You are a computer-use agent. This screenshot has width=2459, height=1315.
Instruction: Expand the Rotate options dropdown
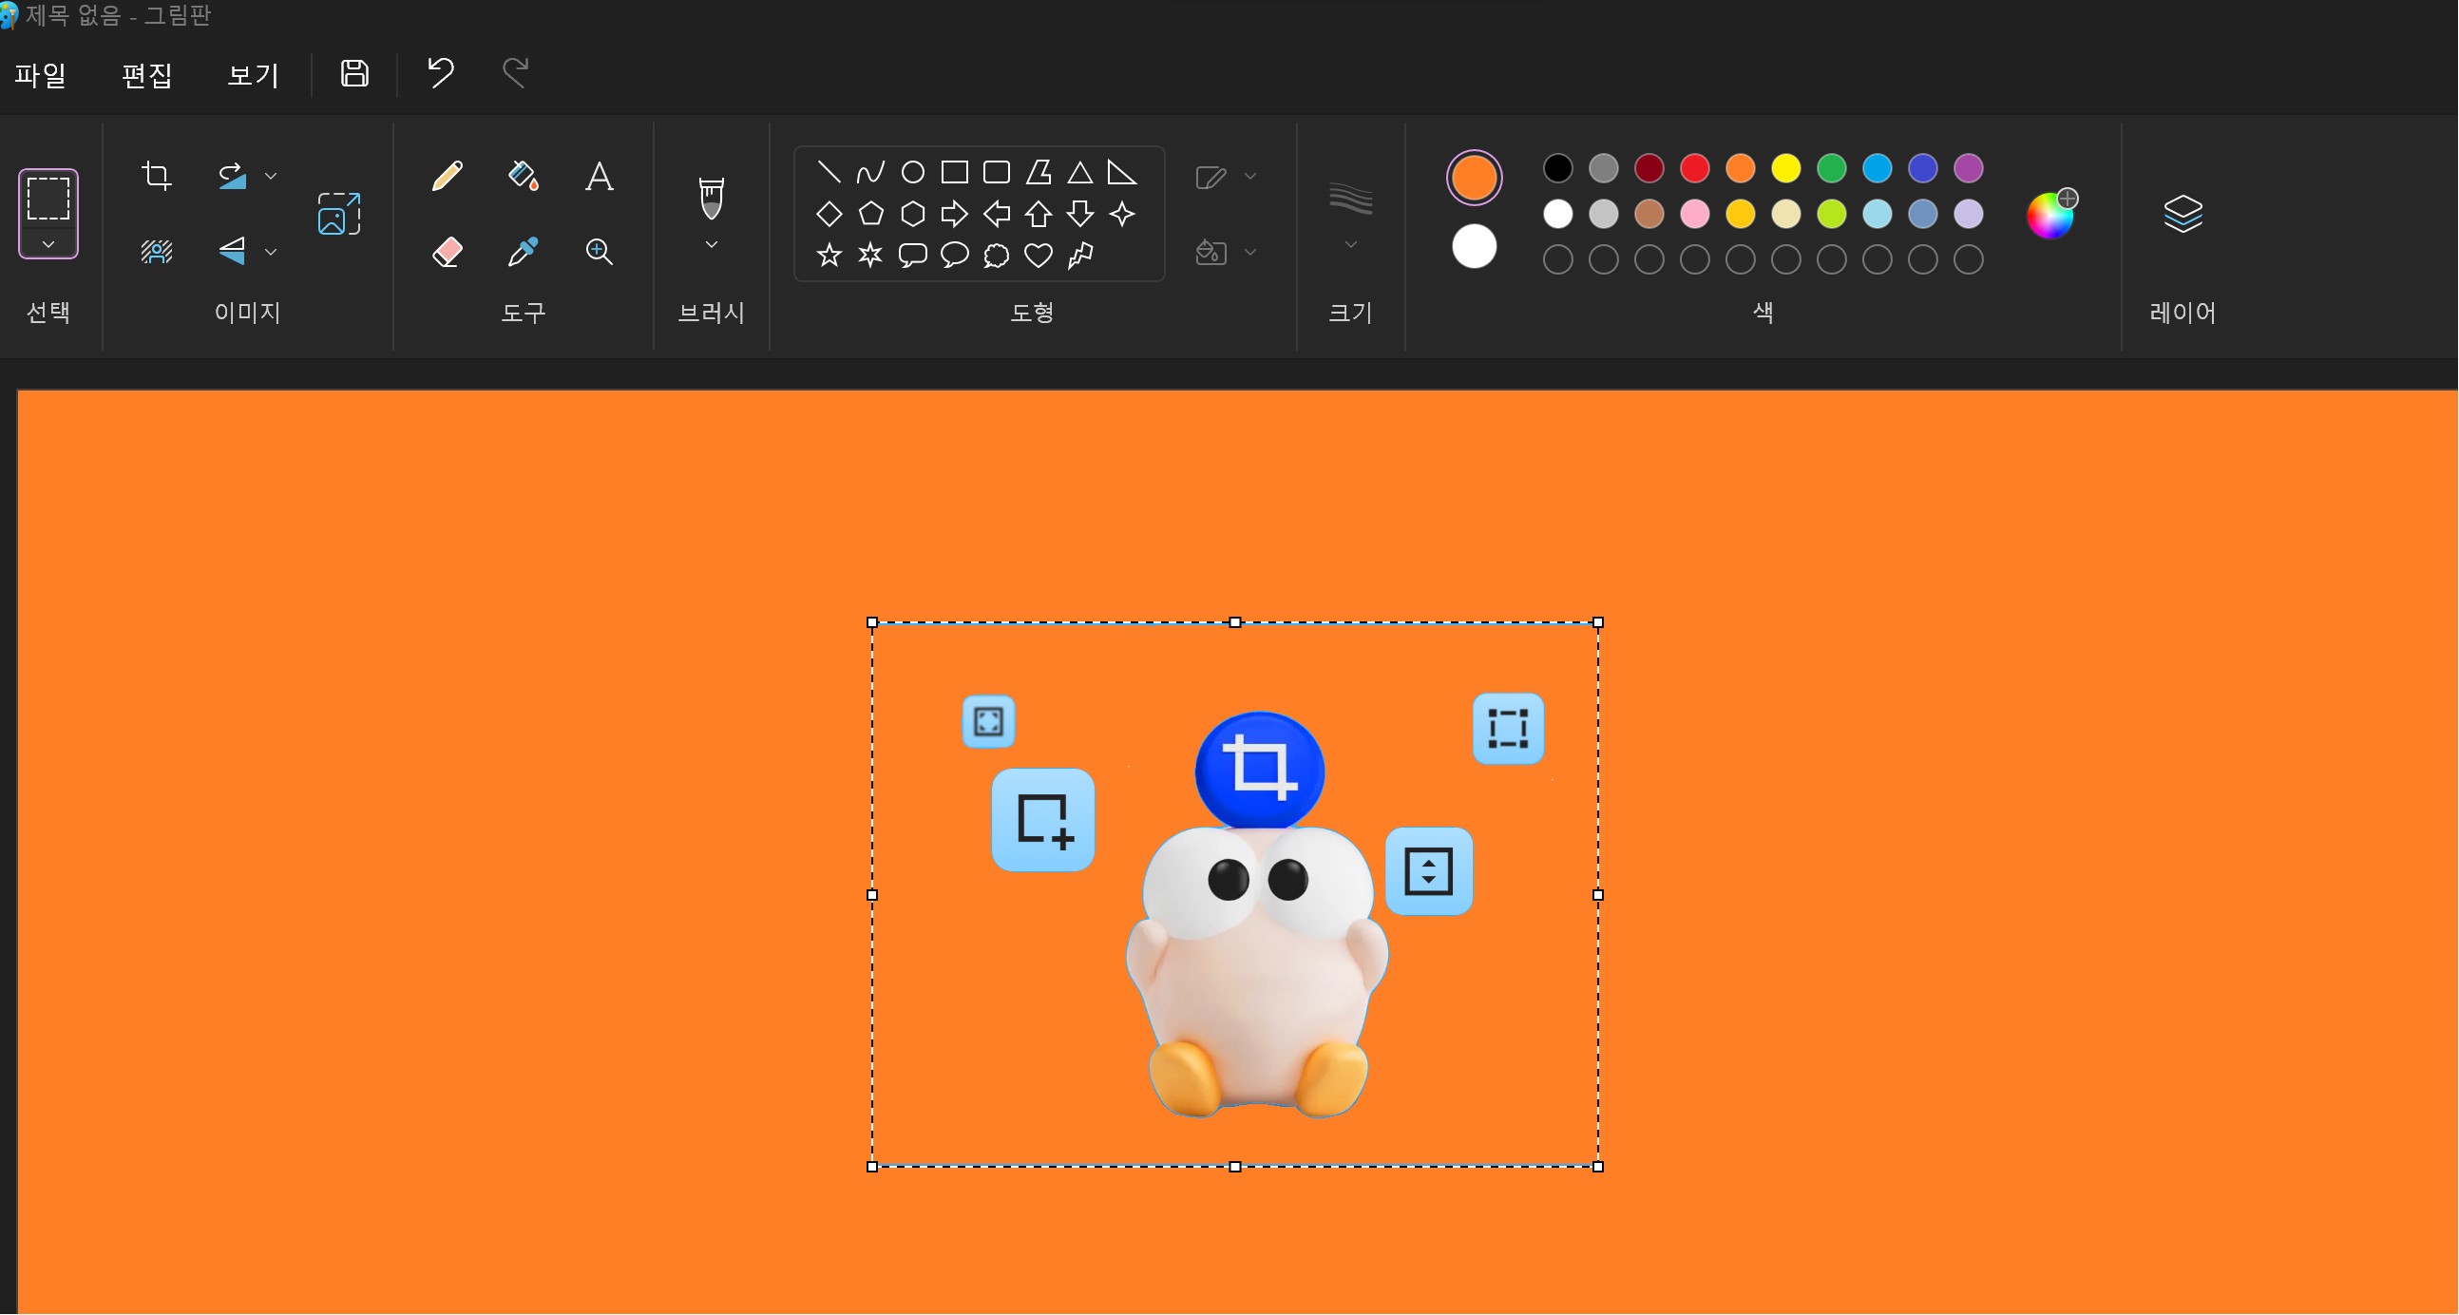point(271,176)
